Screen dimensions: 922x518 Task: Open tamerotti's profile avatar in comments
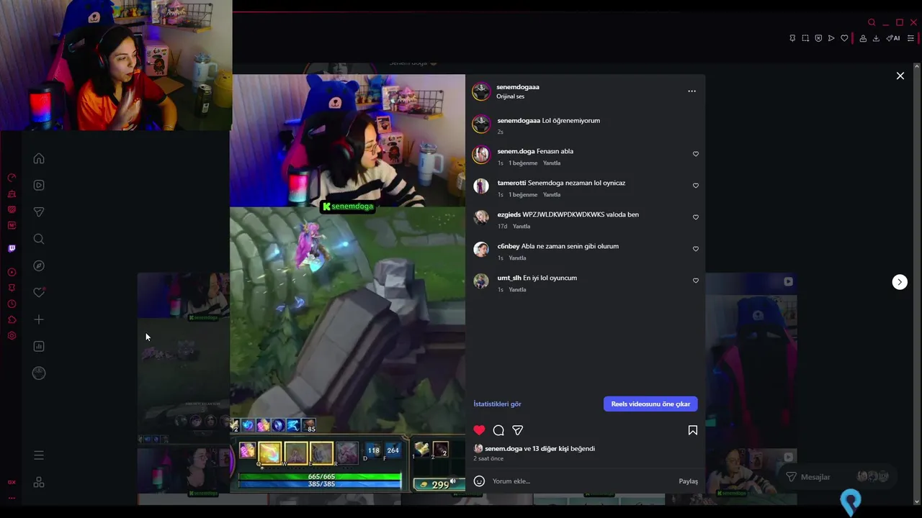481,186
